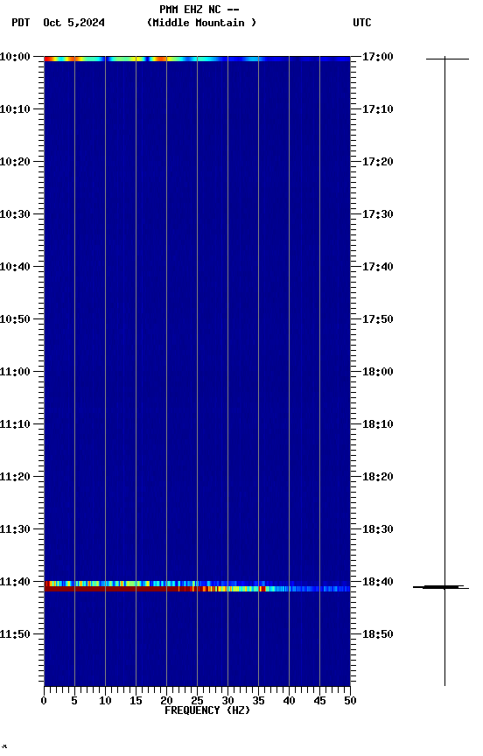Screen dimensions: 483x756
Task: Click the '11:40' PDT time label
Action: pos(15,583)
